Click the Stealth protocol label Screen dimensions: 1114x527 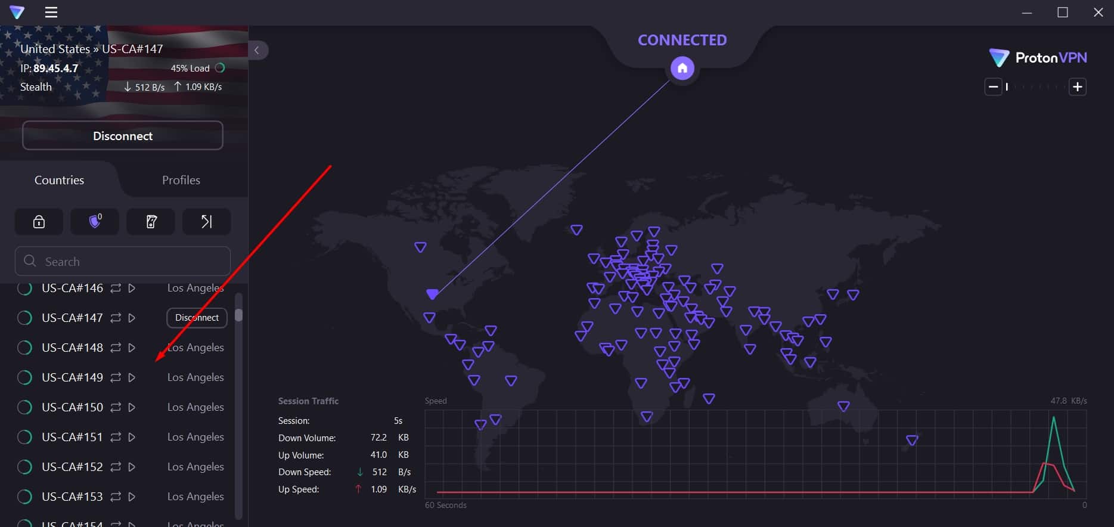36,87
